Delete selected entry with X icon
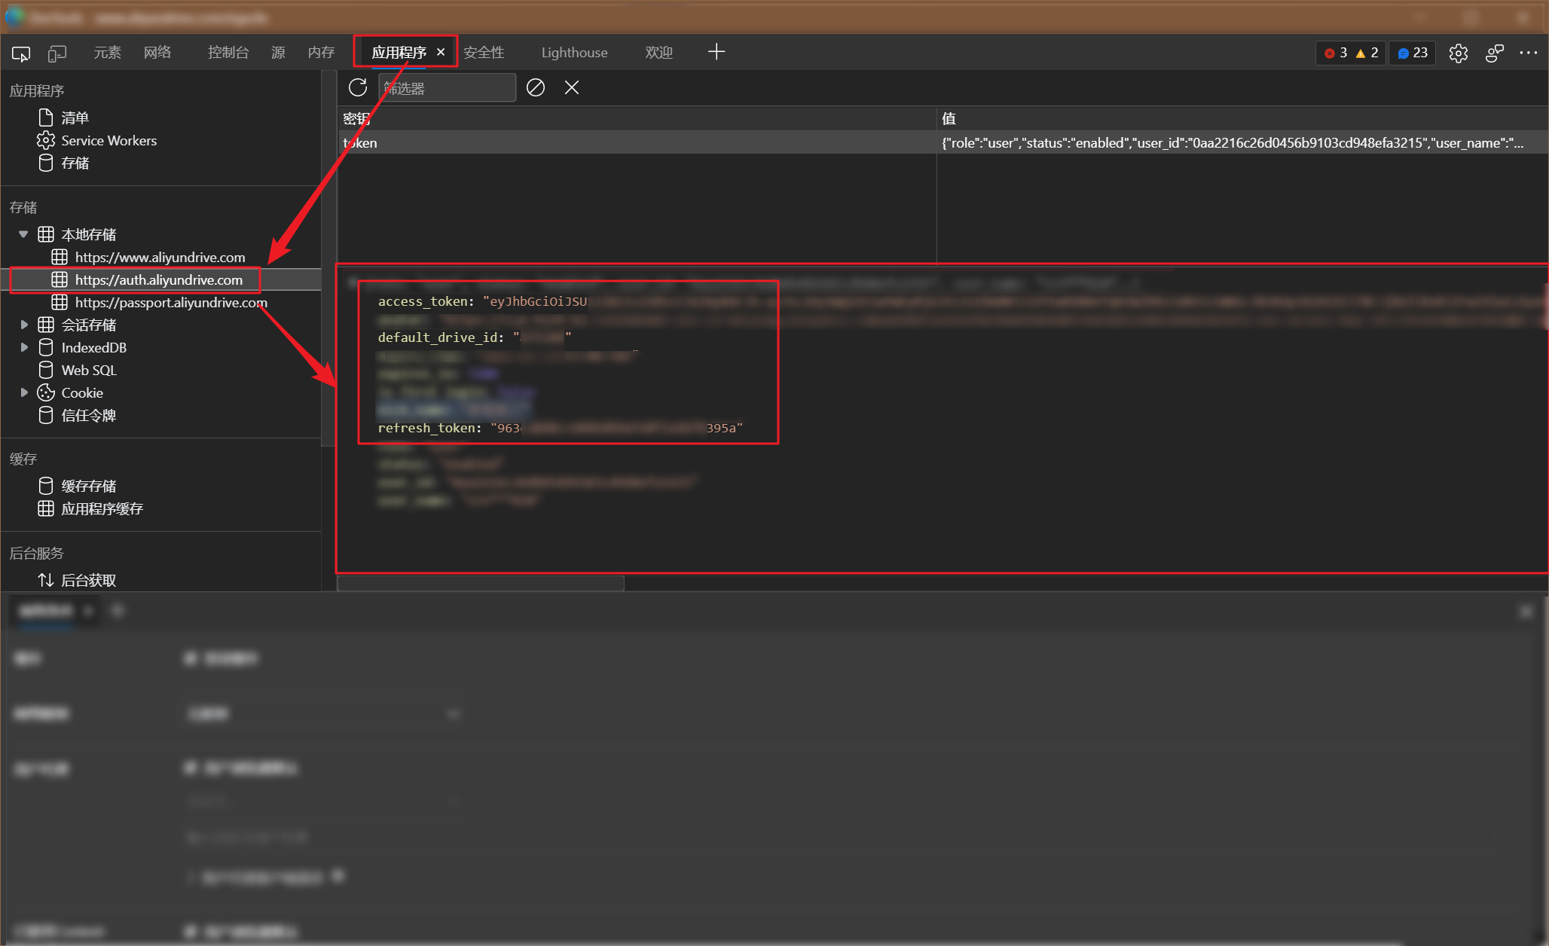1549x946 pixels. pyautogui.click(x=572, y=87)
